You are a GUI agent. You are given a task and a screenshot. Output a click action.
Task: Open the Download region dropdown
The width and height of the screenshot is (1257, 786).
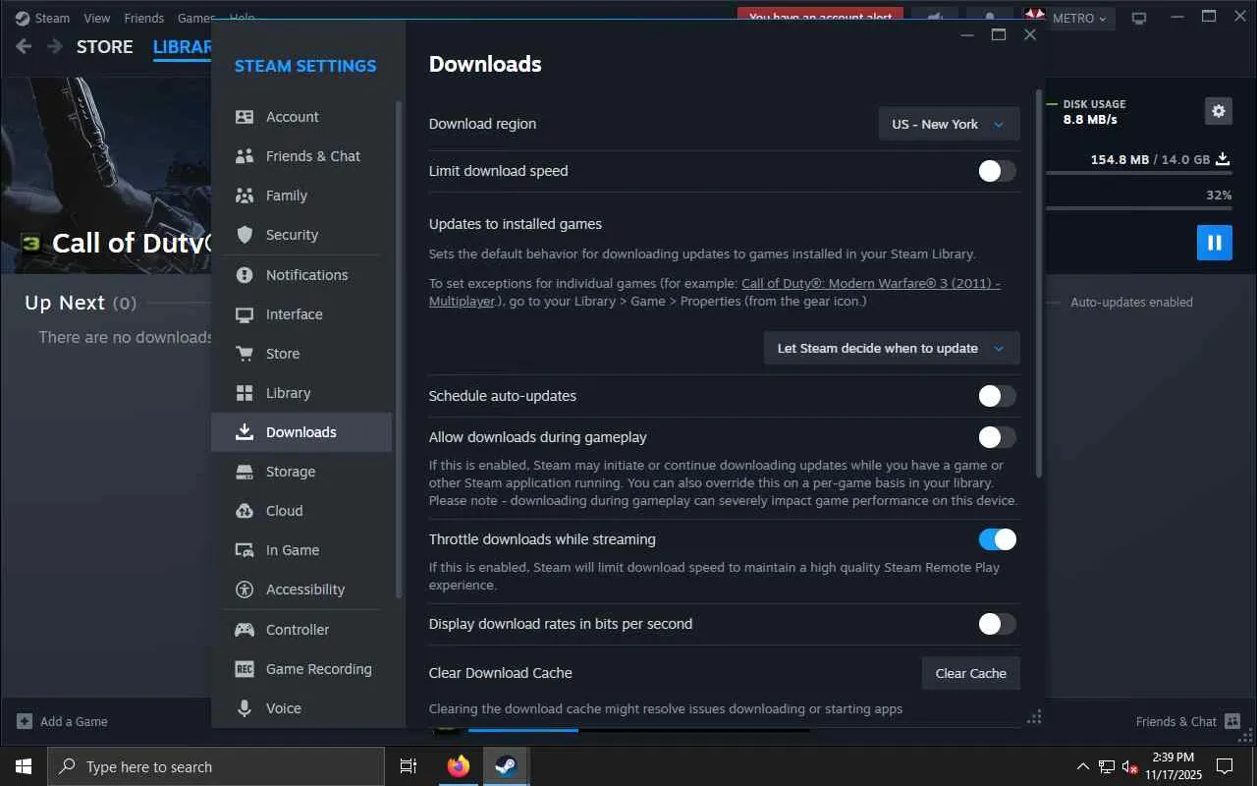click(x=949, y=124)
